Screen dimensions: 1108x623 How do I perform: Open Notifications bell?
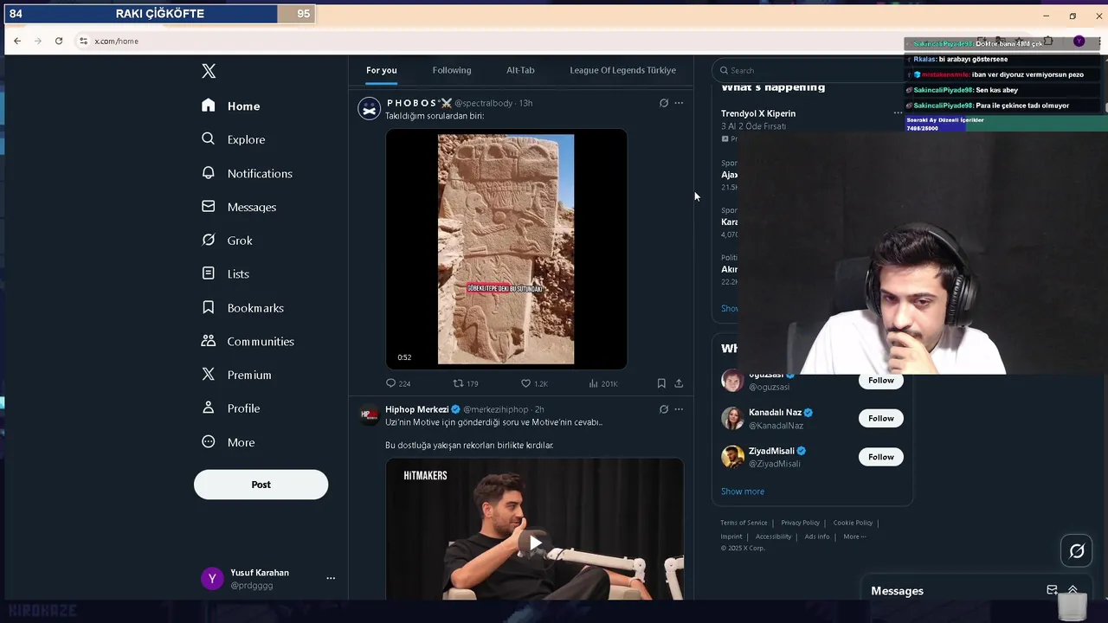pos(247,173)
